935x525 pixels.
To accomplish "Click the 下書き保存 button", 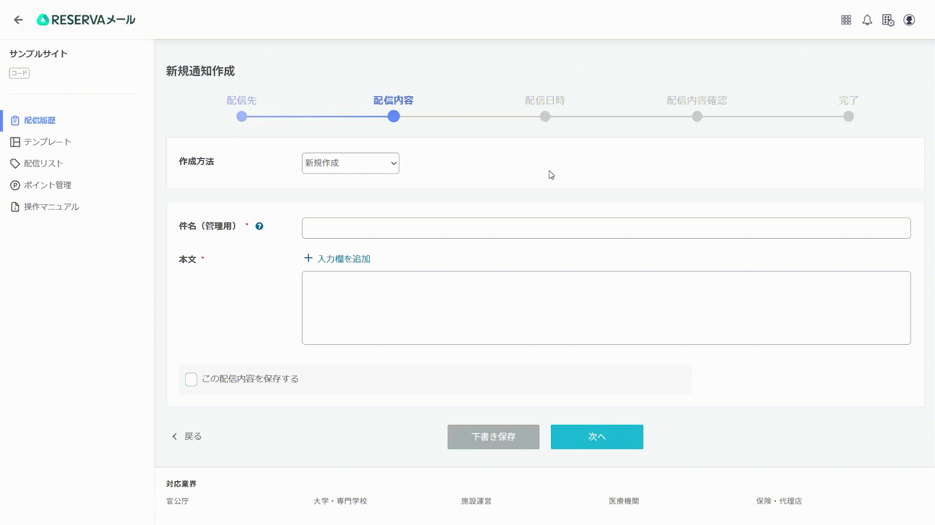I will tap(493, 437).
